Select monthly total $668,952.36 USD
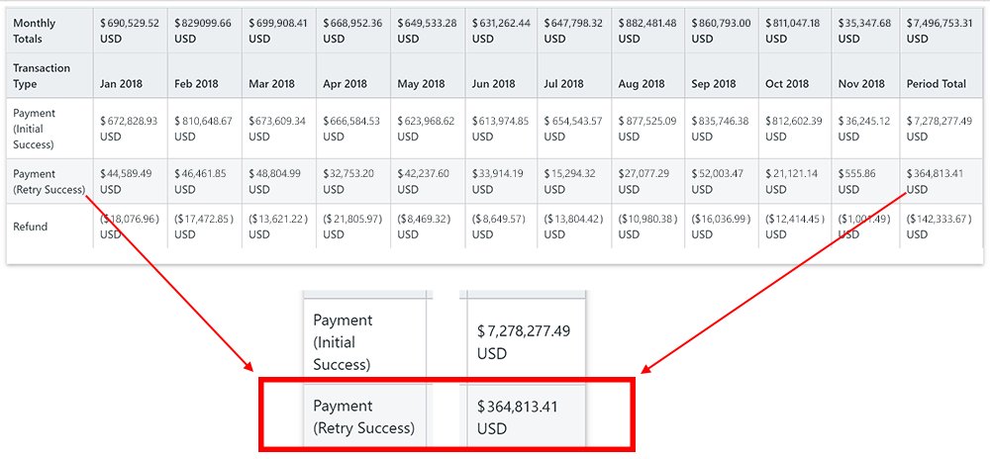 (352, 31)
